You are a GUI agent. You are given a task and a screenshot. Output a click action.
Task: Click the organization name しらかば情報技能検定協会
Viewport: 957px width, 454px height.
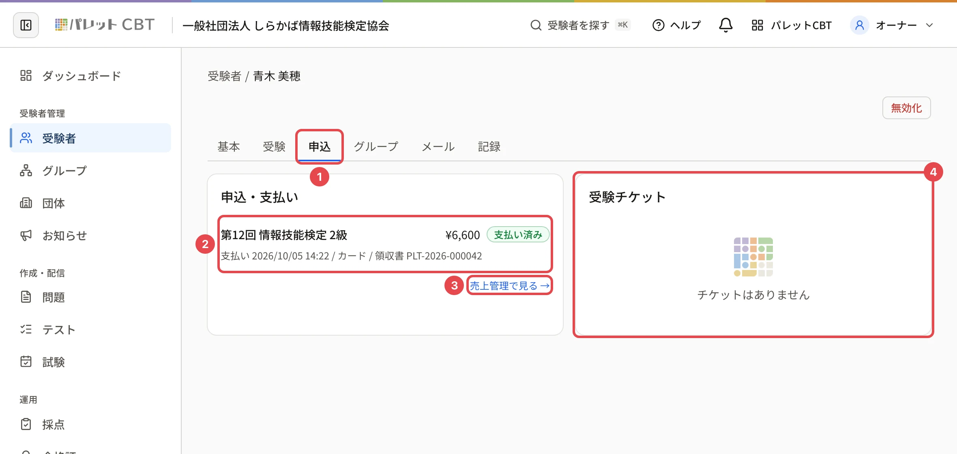286,26
